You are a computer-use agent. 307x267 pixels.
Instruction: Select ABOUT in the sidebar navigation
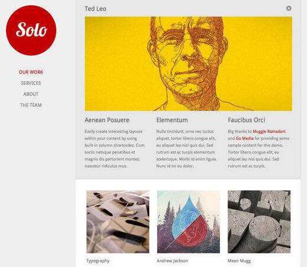point(31,94)
